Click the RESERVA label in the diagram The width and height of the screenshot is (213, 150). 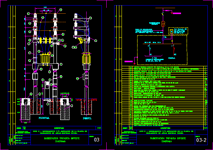pos(172,58)
